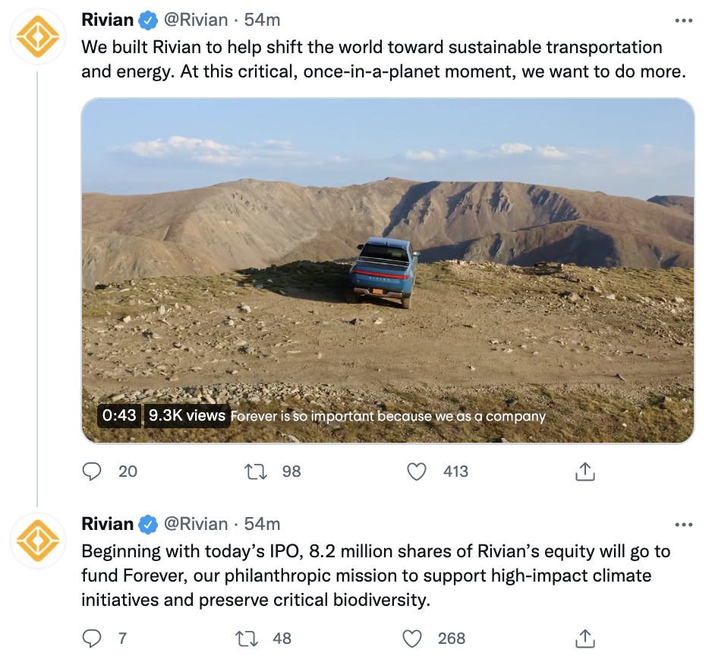
Task: Click @Rivian handle in second tweet
Action: [x=196, y=524]
